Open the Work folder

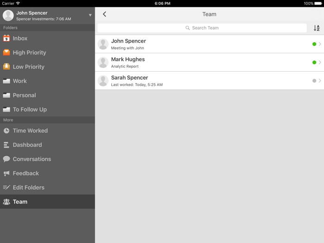(x=47, y=81)
